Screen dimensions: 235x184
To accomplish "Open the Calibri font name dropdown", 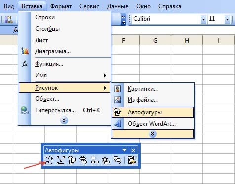I will pos(203,19).
